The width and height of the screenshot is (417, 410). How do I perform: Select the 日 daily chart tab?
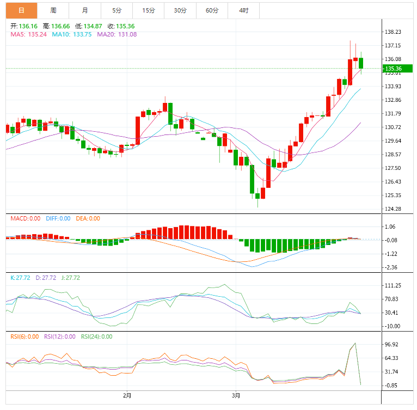22,10
